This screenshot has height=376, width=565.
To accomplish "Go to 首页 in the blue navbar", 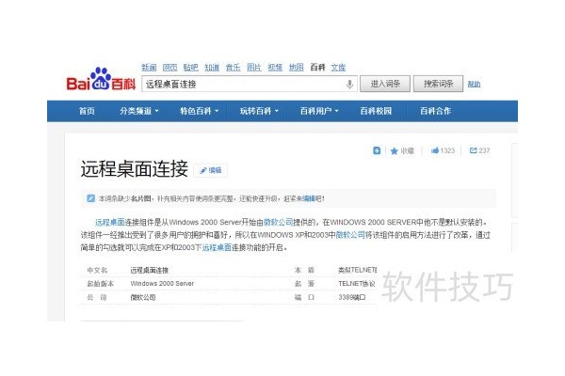I will 87,111.
